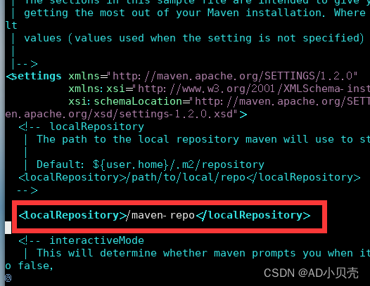The height and width of the screenshot is (286, 370).
Task: Click the '/maven-repo' path value
Action: [x=160, y=215]
